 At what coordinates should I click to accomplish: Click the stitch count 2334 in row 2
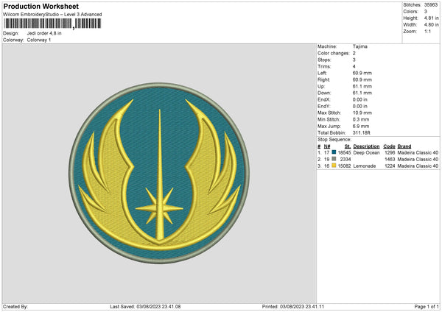tap(345, 160)
